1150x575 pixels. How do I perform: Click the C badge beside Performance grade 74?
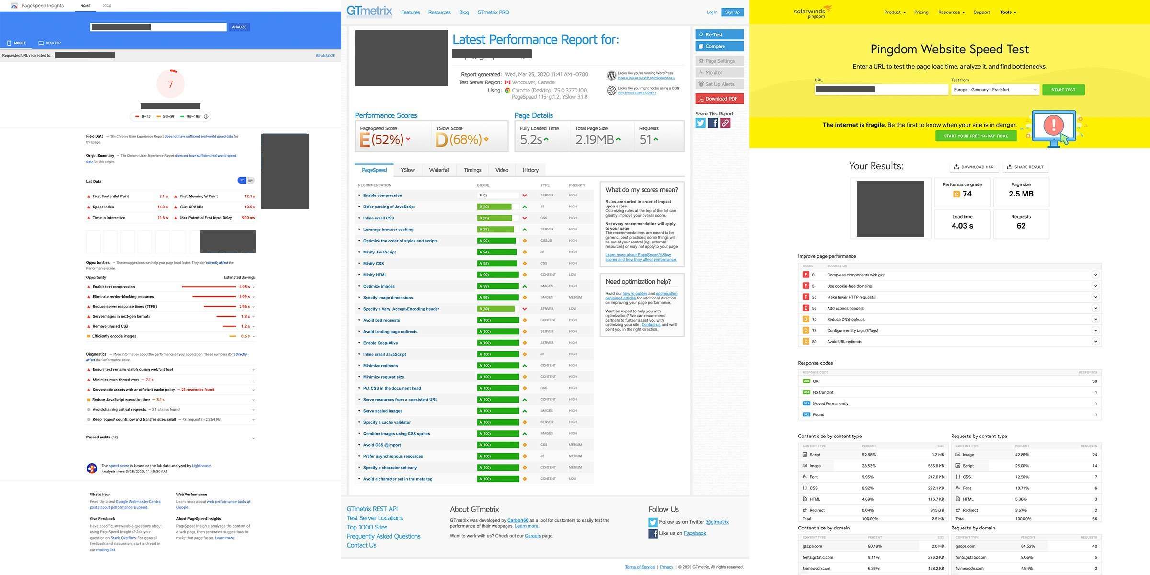tap(956, 194)
